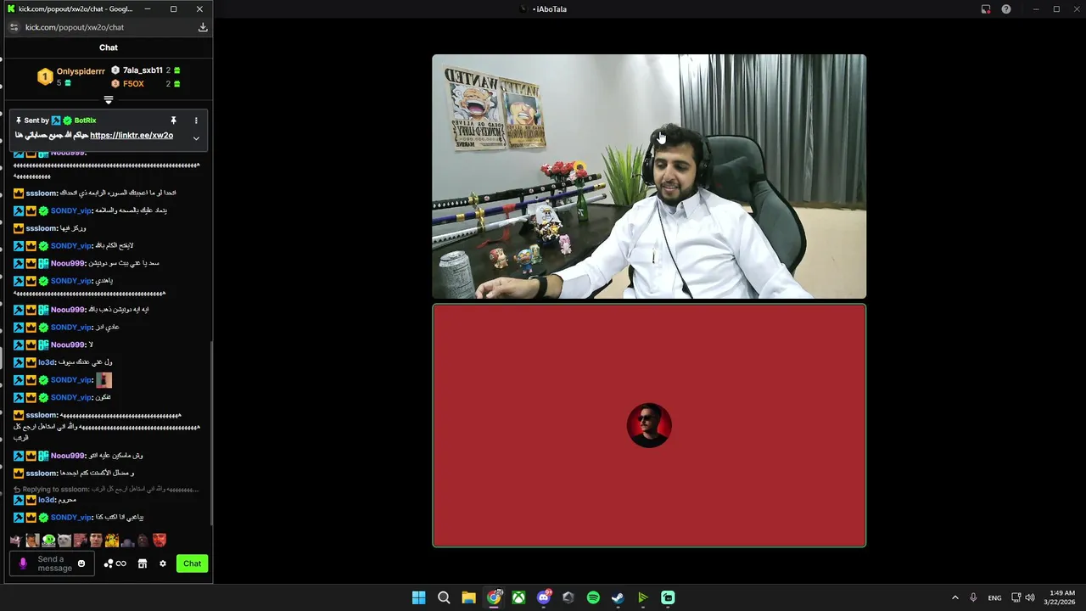
Task: Click the taskbar microphone tray icon
Action: 973,597
